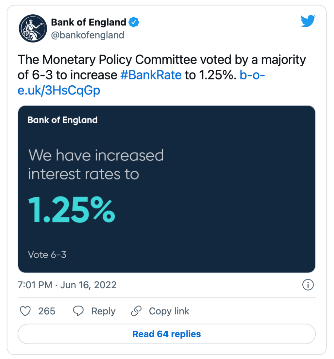The image size is (334, 359).
Task: Like the tweet with the heart icon
Action: click(25, 311)
